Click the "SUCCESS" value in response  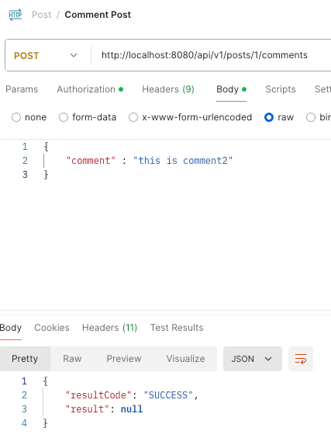click(x=168, y=395)
